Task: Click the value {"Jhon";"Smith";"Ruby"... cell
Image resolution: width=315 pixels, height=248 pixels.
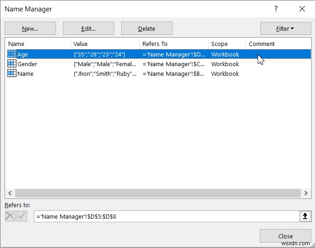Action: [105, 74]
